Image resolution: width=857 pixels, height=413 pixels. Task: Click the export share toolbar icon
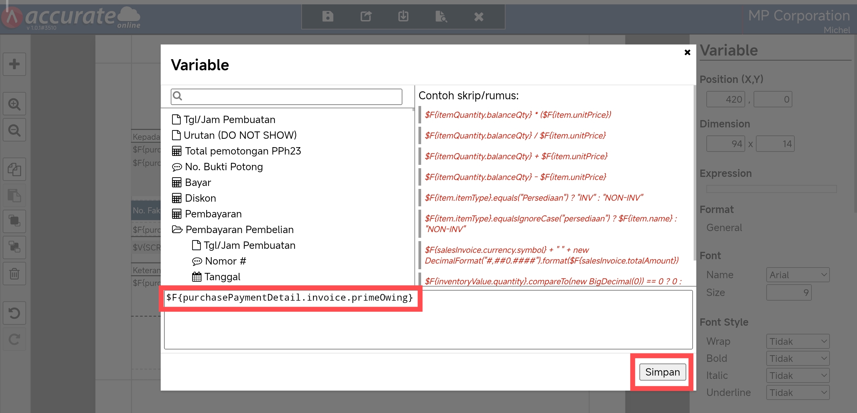[366, 16]
